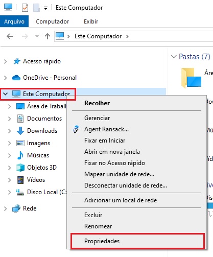
Task: Select Downloads in the tree
Action: pyautogui.click(x=42, y=131)
